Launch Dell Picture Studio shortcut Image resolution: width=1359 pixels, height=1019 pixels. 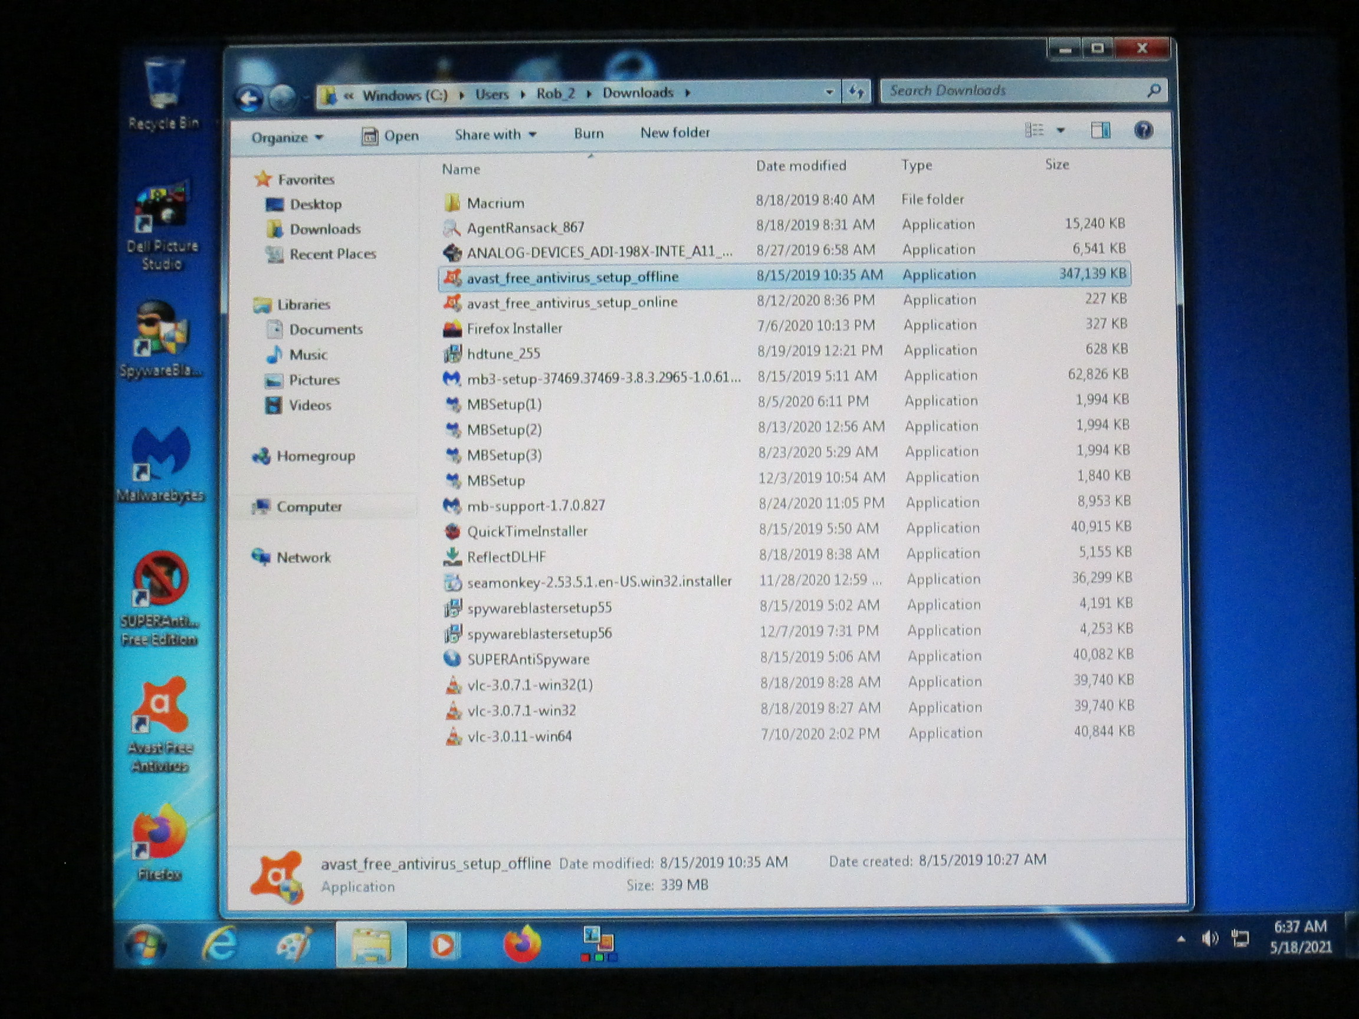point(163,225)
